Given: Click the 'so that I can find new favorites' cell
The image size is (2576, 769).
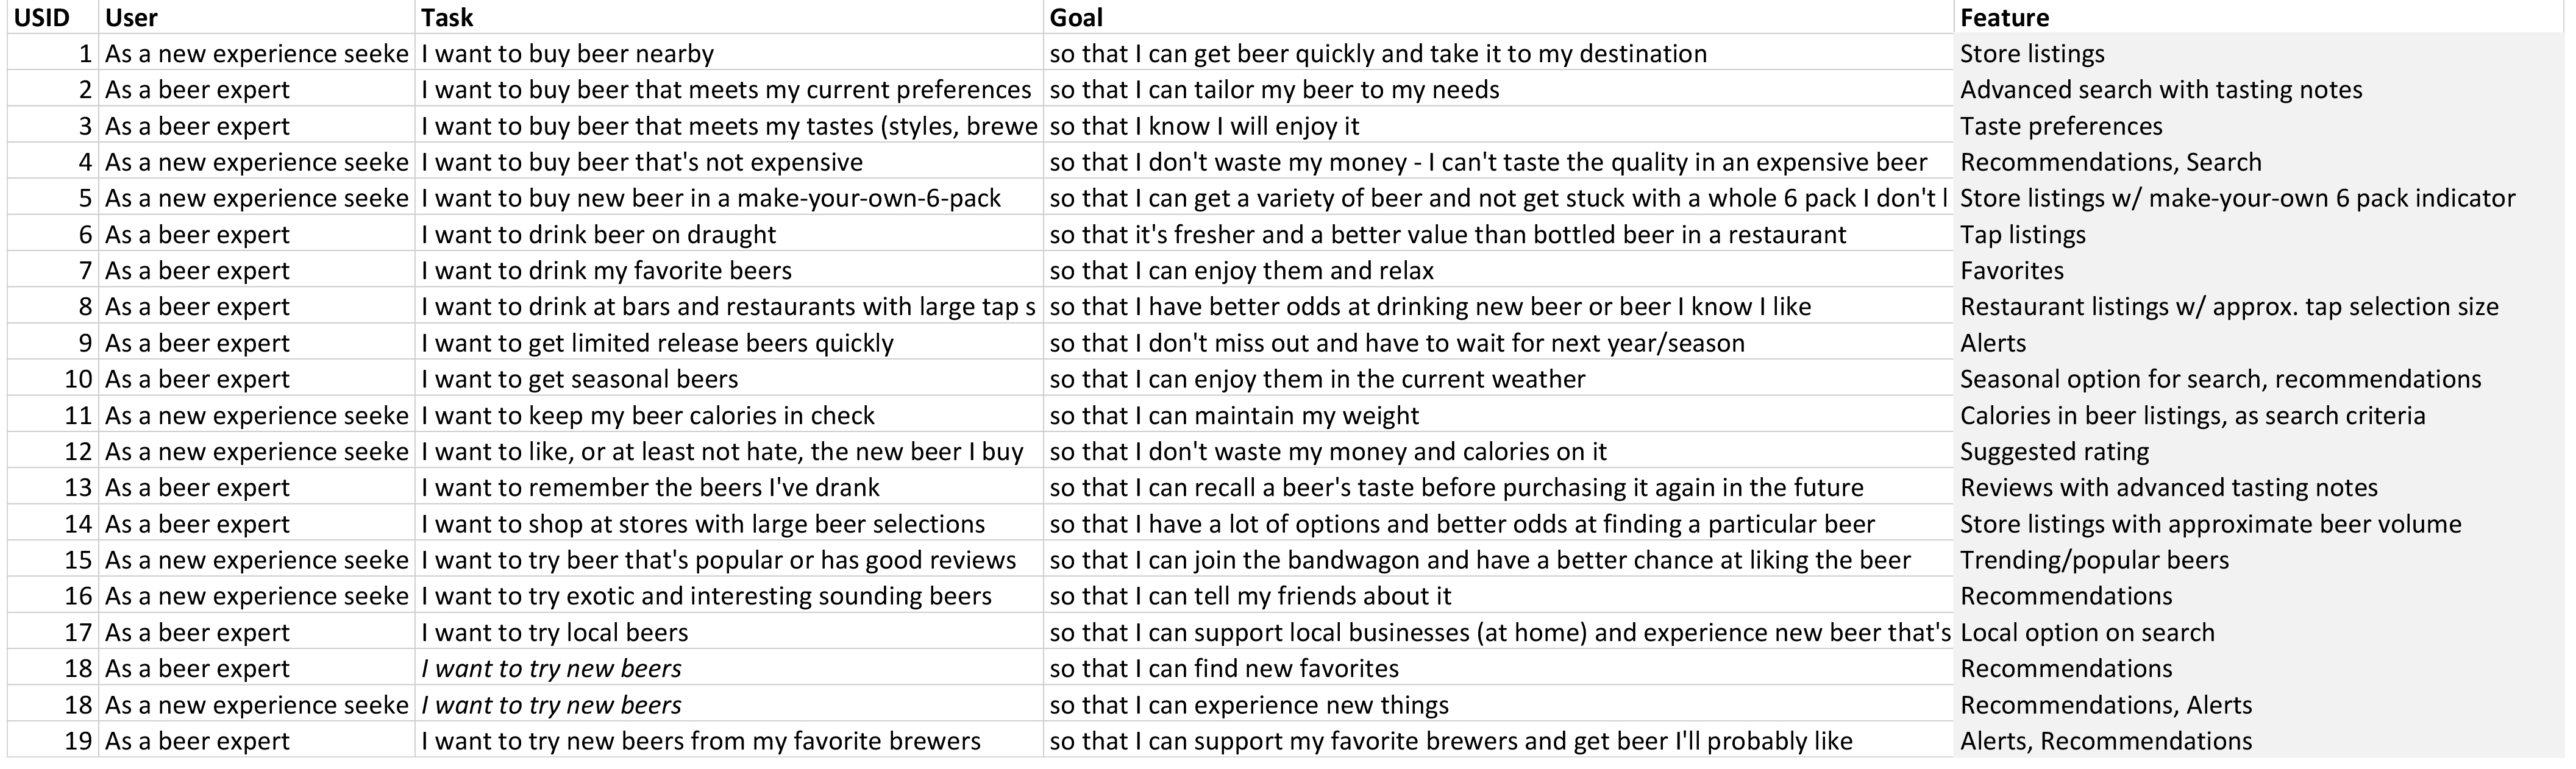Looking at the screenshot, I should coord(1498,668).
